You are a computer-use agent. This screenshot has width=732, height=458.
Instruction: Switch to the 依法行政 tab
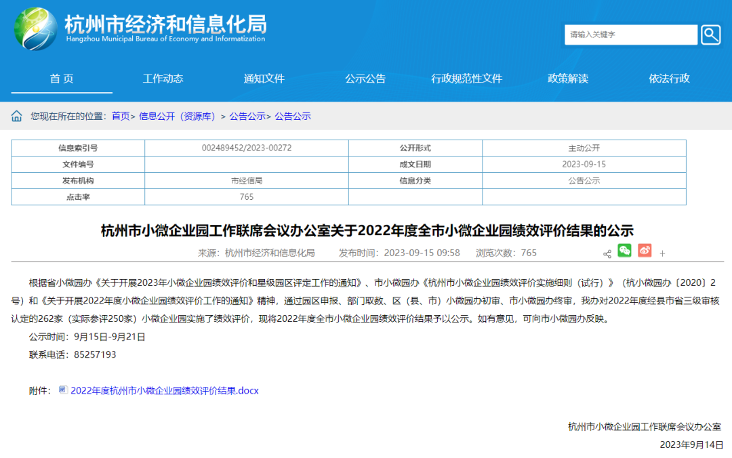[x=668, y=78]
